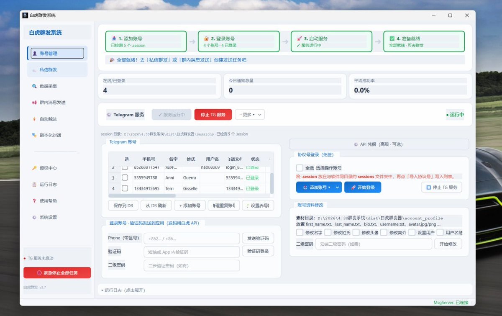Expand the API 凭据 (高级·可选) bar

point(379,144)
